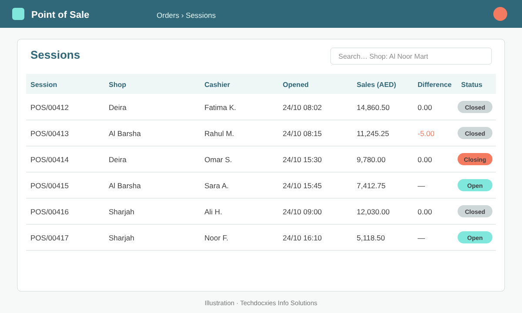The image size is (522, 313).
Task: Click Al Barsha shop in POS/00415 row
Action: tap(125, 186)
